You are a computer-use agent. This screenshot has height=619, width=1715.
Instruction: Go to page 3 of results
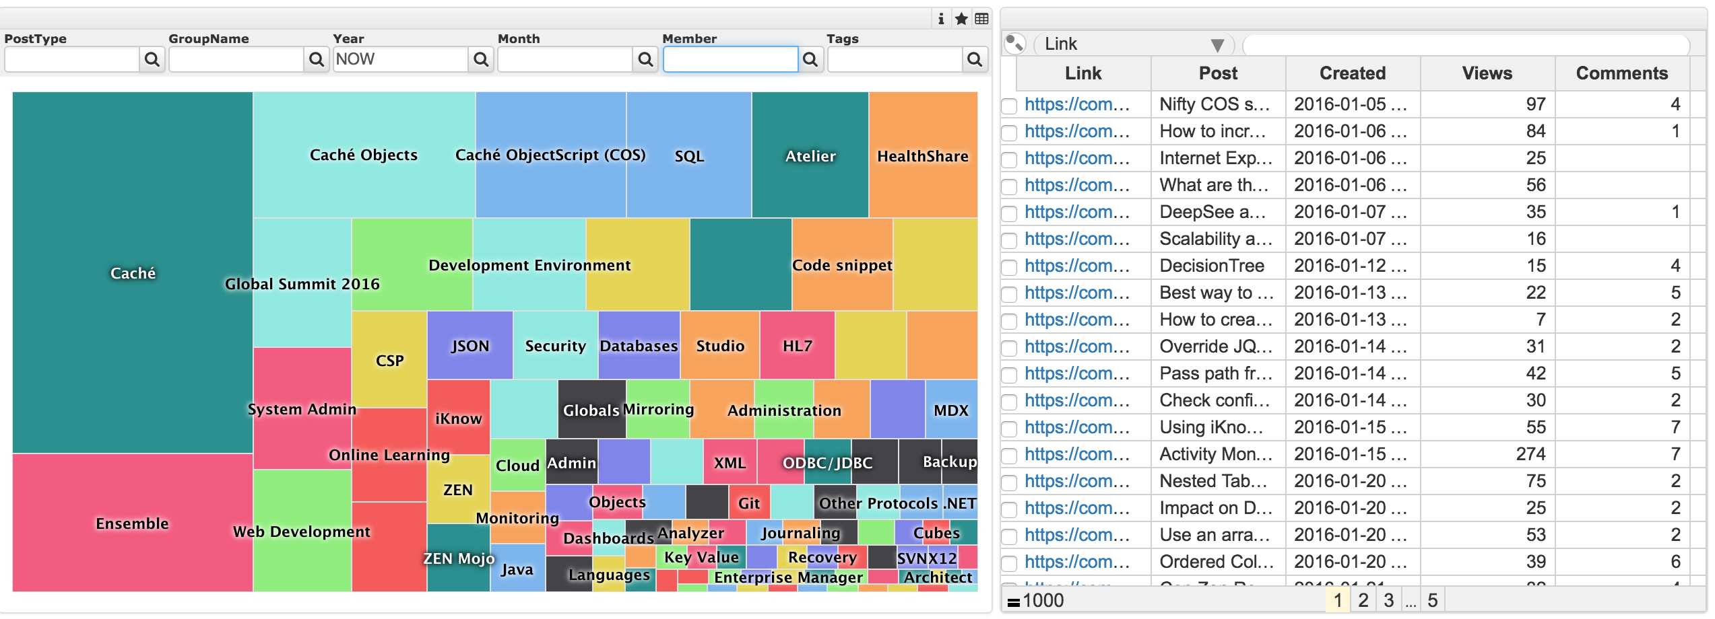(x=1388, y=600)
